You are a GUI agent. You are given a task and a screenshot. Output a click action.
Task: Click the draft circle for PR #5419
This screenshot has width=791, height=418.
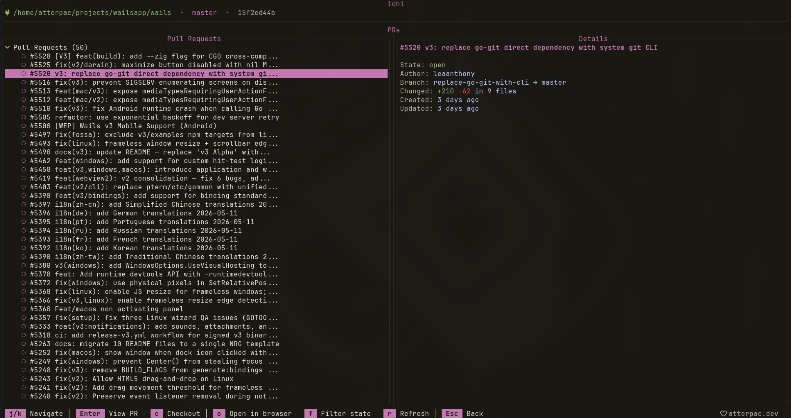coord(24,178)
